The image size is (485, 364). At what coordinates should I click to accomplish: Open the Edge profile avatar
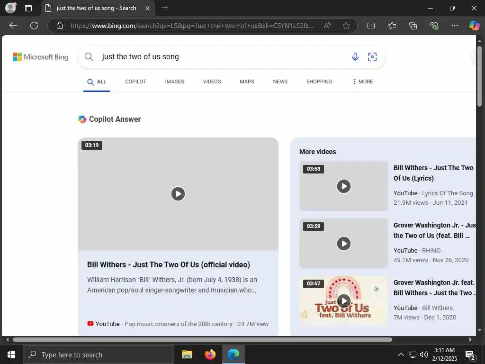tap(10, 8)
